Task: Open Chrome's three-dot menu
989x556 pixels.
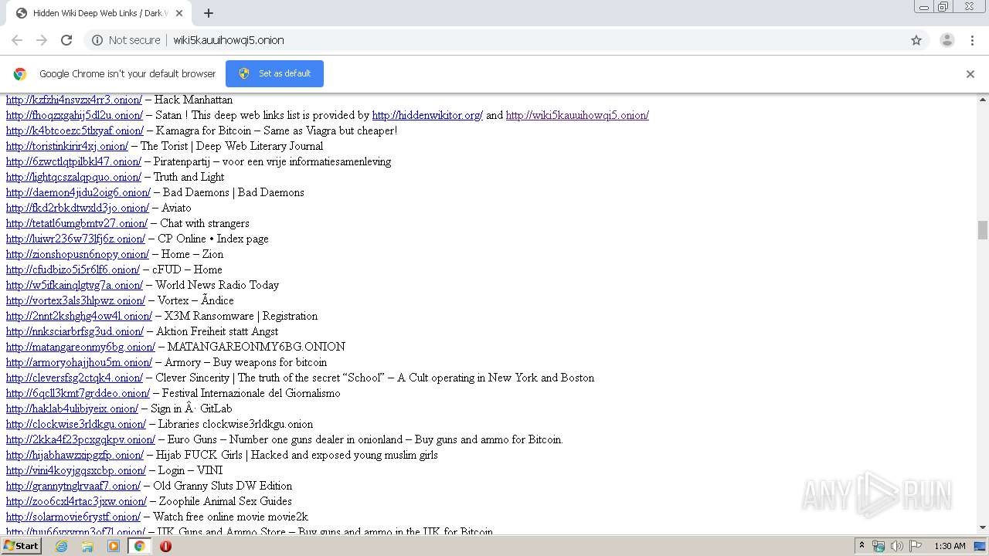Action: click(x=973, y=40)
